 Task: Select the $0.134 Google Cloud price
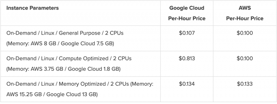187,84
